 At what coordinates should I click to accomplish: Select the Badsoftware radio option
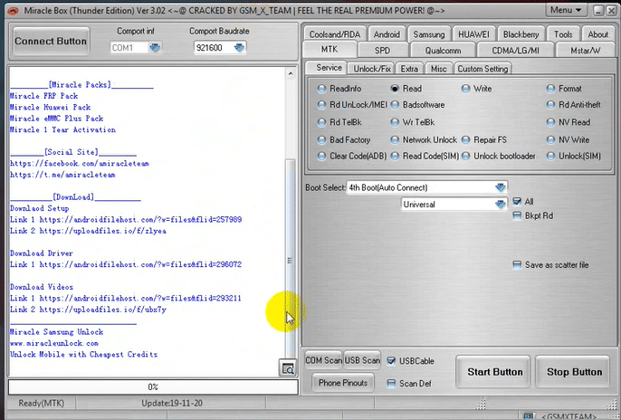pyautogui.click(x=395, y=105)
